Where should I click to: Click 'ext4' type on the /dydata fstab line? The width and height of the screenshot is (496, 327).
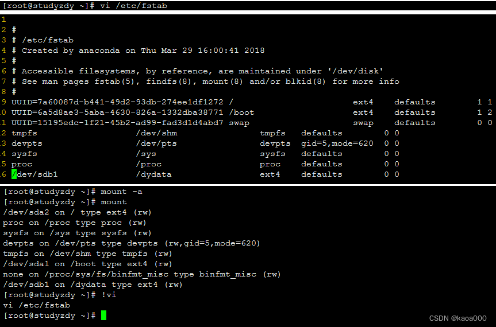tap(270, 174)
